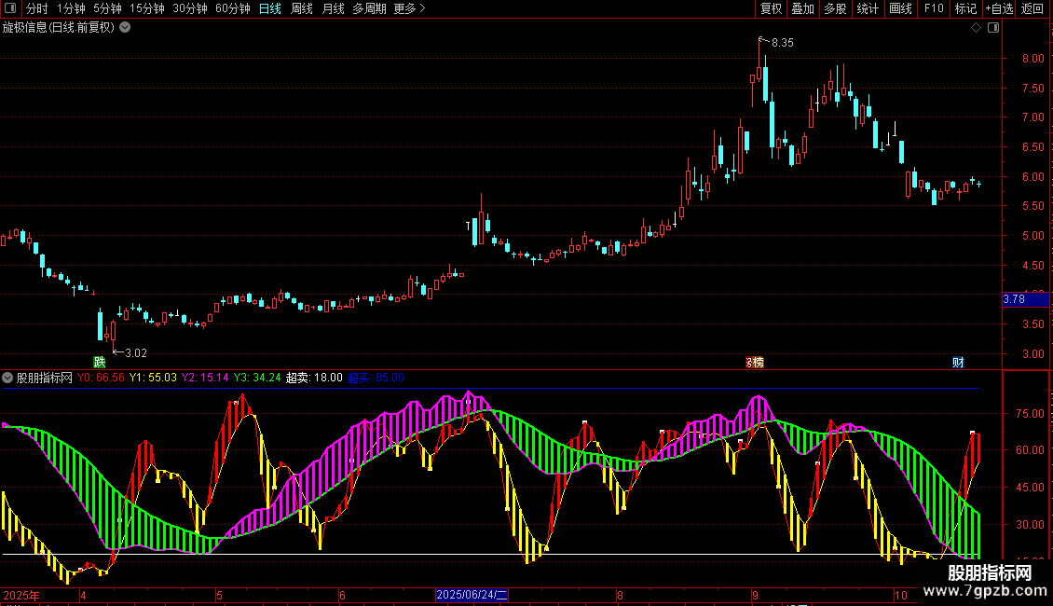Open the F10 company info
The height and width of the screenshot is (606, 1053).
(934, 8)
